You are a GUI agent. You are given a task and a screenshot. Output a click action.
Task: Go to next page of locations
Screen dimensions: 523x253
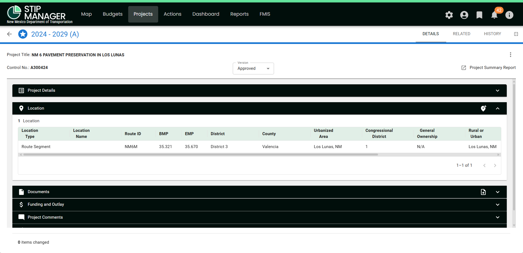coord(495,165)
